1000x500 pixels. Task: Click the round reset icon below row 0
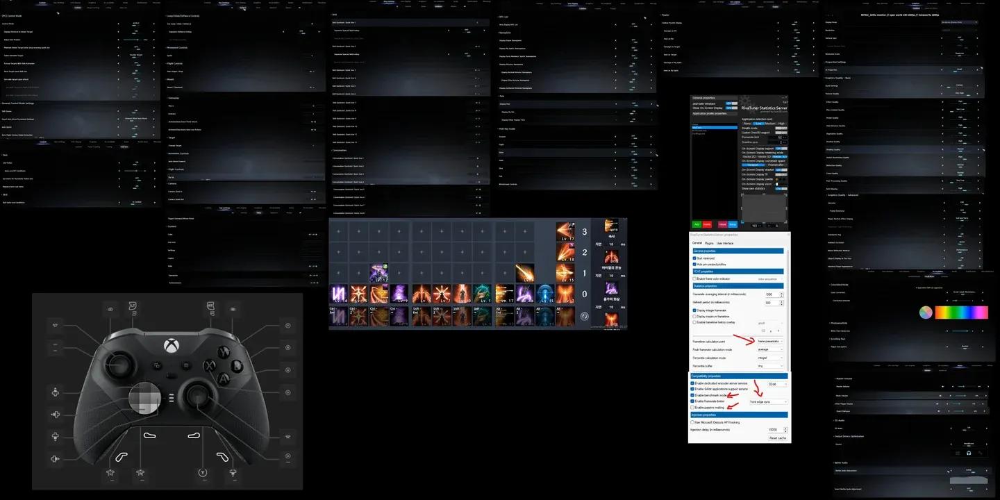[x=585, y=316]
